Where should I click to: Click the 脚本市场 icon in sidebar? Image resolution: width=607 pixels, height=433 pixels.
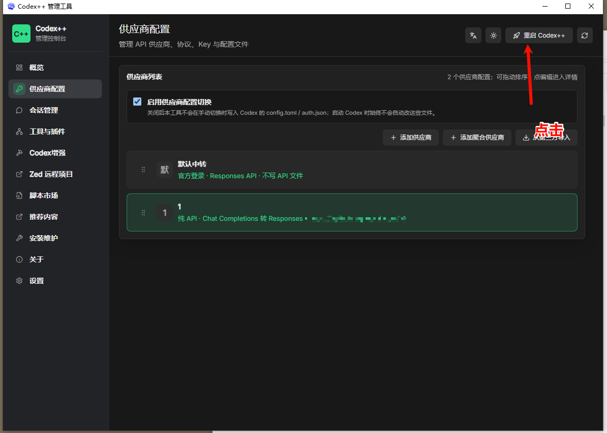pyautogui.click(x=19, y=195)
